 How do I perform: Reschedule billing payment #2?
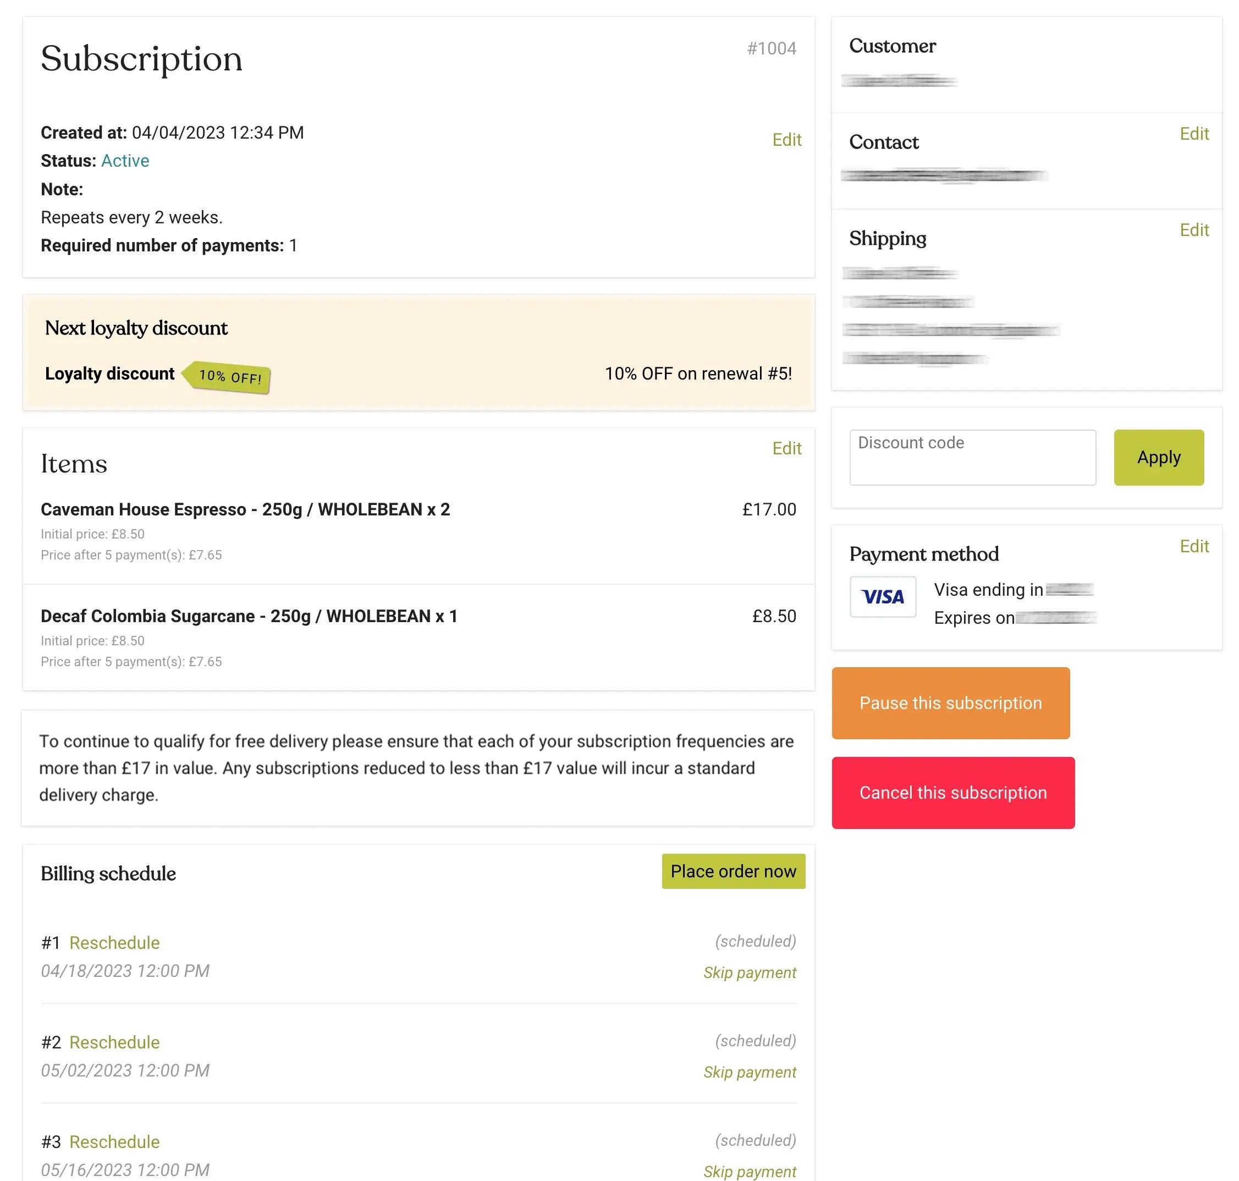coord(114,1042)
